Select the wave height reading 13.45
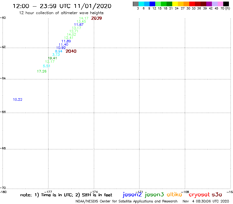Image resolution: width=233 pixels, height=204 pixels. (81, 21)
